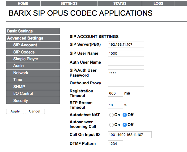Click the Apply button

click(x=15, y=111)
